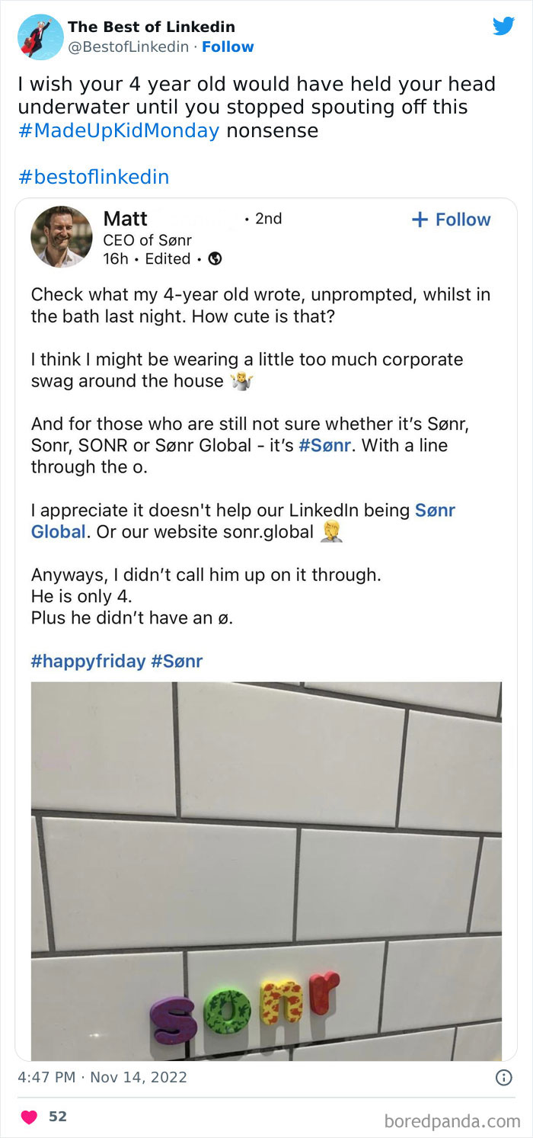Click the globe visibility icon beside Edited
This screenshot has height=1138, width=533.
(x=214, y=258)
